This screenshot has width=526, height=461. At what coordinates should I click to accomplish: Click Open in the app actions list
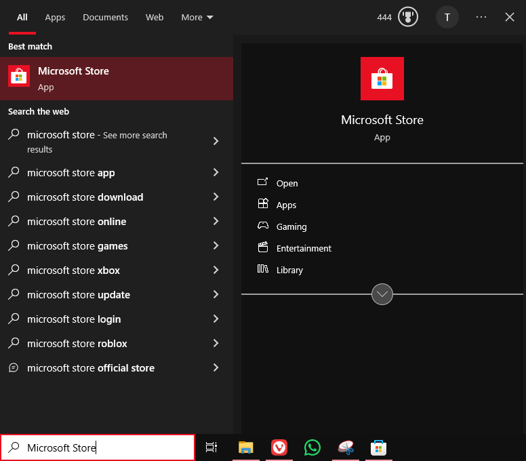[x=287, y=184]
